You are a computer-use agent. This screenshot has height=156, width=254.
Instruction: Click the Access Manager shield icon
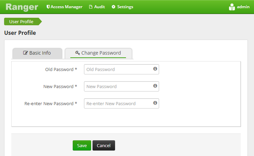tap(48, 6)
